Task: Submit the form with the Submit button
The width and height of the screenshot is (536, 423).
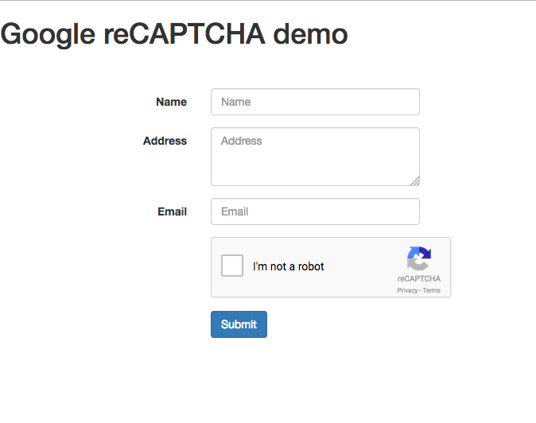Action: (239, 324)
